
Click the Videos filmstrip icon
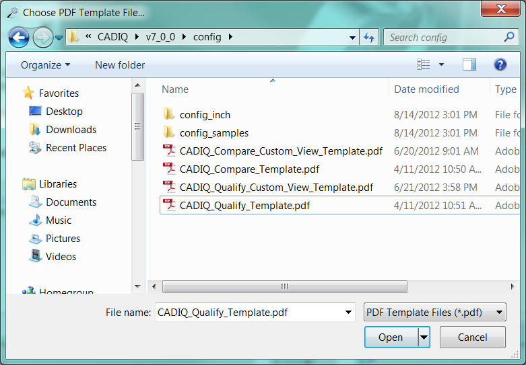pyautogui.click(x=36, y=256)
